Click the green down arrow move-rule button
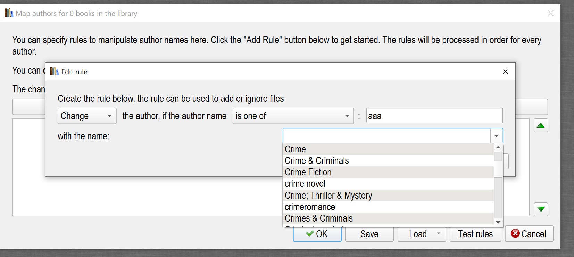 (x=541, y=209)
